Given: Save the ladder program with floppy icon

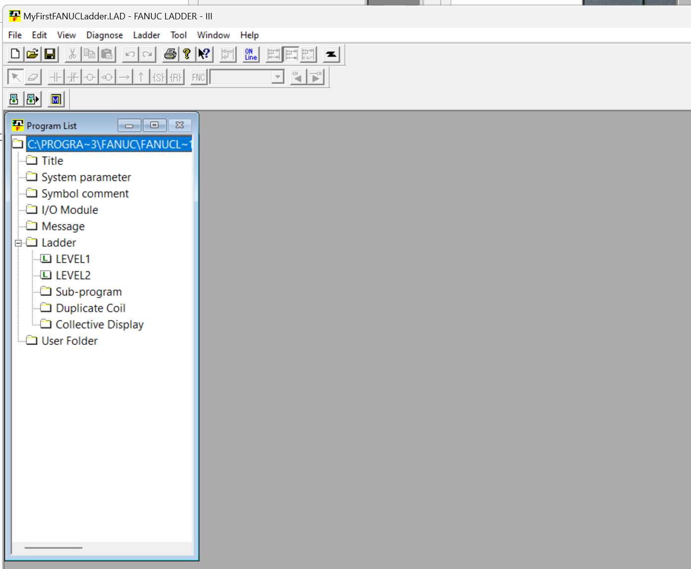Looking at the screenshot, I should tap(50, 54).
